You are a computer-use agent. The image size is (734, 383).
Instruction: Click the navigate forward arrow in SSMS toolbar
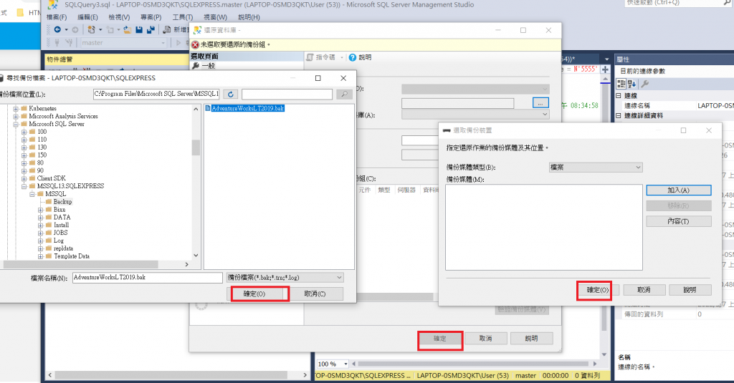pyautogui.click(x=75, y=29)
